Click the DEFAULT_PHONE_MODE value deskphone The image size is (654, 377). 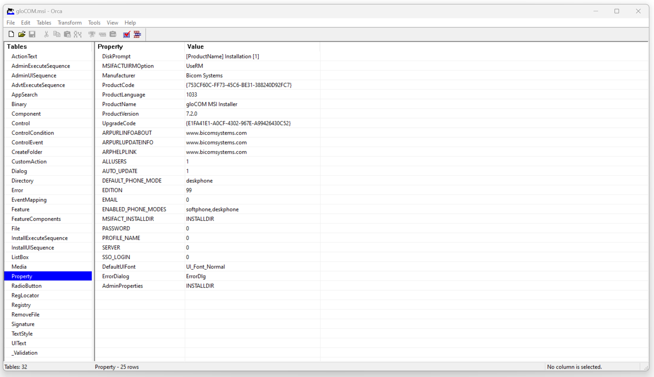(x=199, y=181)
